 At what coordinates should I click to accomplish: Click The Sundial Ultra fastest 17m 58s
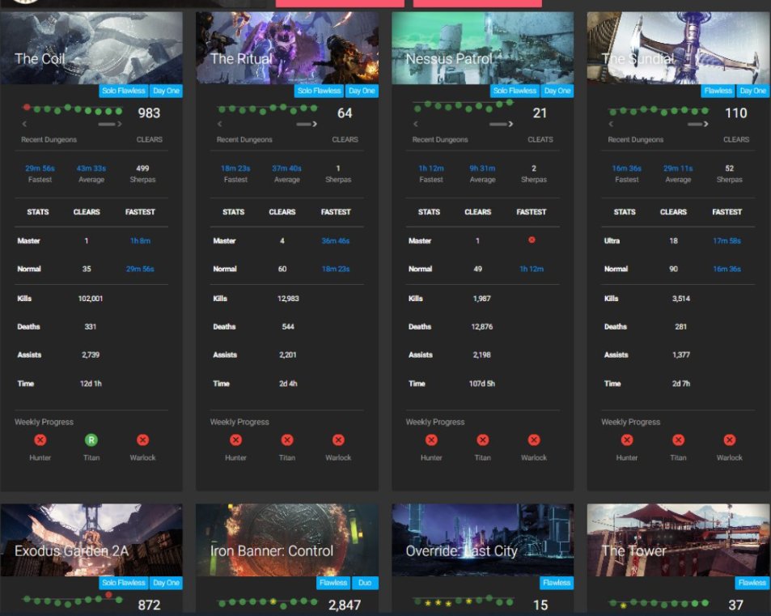click(x=727, y=241)
